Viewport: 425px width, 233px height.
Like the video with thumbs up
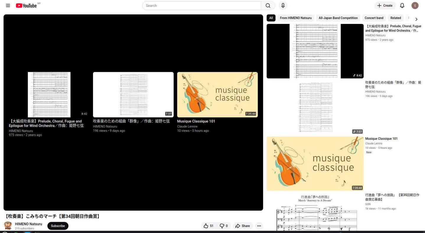tap(209, 226)
